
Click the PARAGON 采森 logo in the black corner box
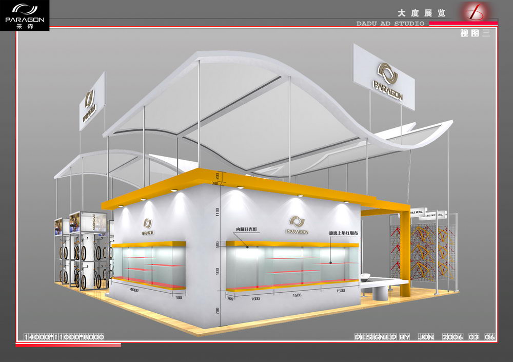[x=25, y=15]
